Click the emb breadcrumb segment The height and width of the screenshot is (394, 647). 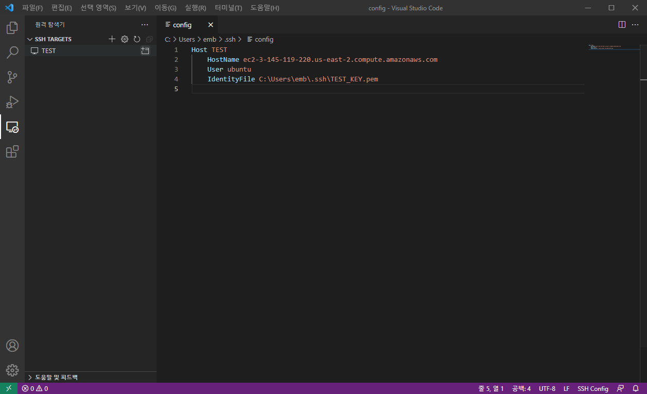click(210, 39)
